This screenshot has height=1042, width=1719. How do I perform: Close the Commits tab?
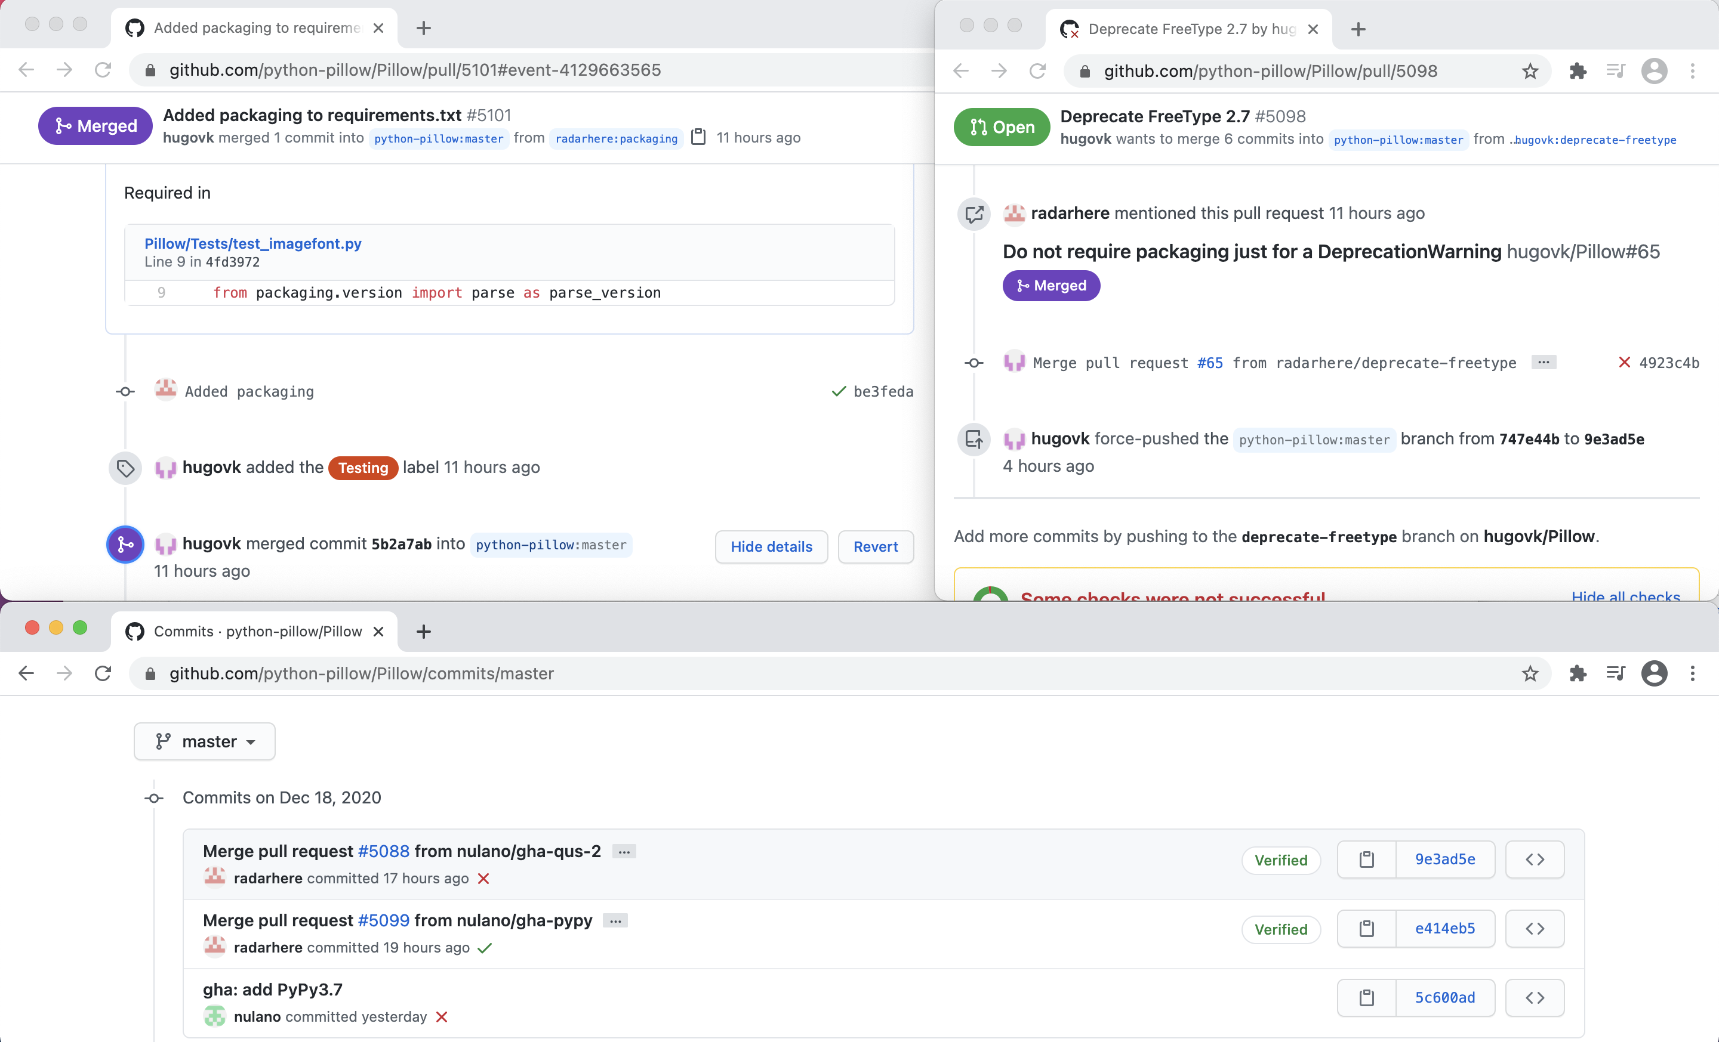point(378,632)
